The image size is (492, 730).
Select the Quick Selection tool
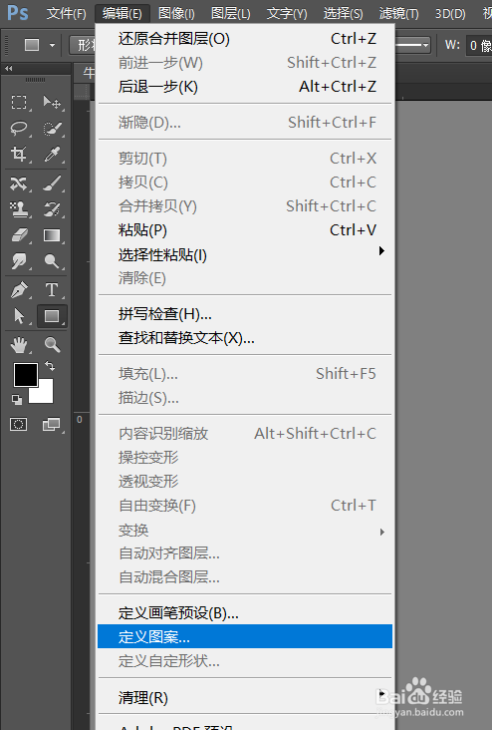[x=52, y=128]
